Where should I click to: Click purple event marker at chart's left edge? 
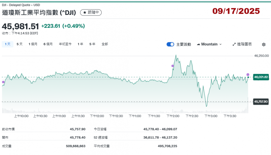pyautogui.click(x=3, y=82)
